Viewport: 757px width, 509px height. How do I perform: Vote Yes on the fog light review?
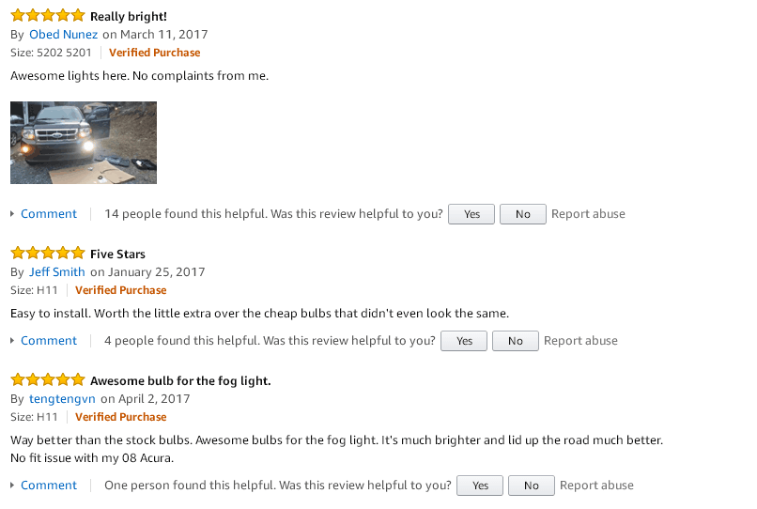click(x=480, y=486)
